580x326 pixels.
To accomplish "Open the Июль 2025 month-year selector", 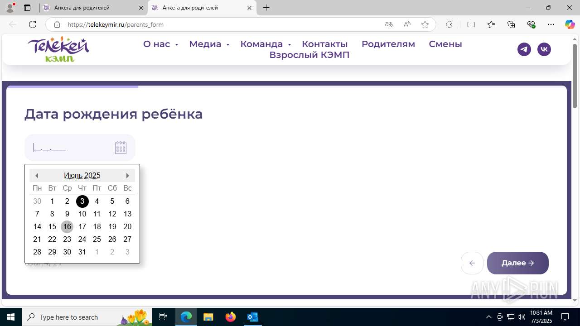I will coord(82,176).
